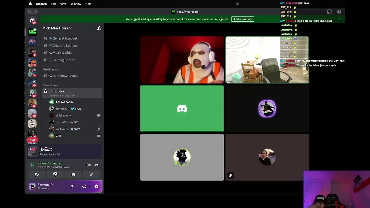Open headphones output options chevron
Screen dimensions: 370x208
89,187
